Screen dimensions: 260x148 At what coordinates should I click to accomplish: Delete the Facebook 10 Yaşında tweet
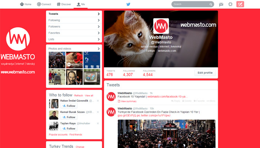click(x=187, y=101)
